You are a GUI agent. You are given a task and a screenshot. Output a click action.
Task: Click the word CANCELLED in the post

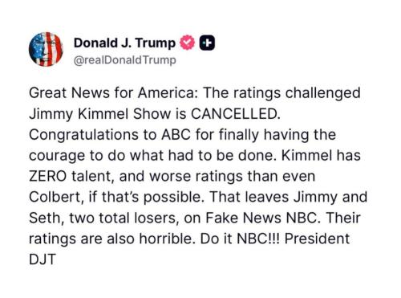[236, 114]
